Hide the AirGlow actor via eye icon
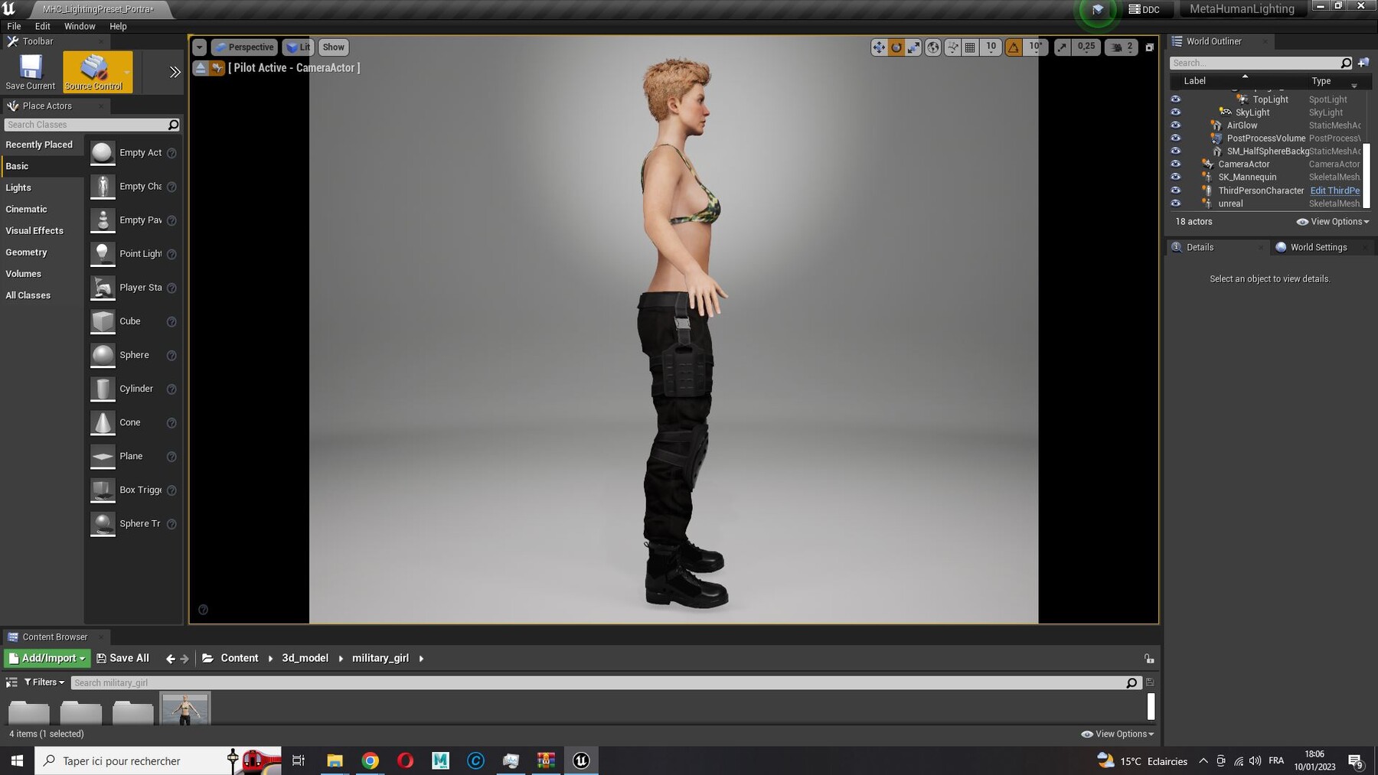 [x=1176, y=125]
